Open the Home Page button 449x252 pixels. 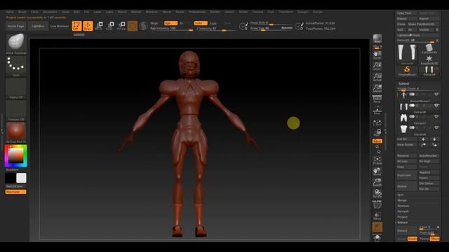pyautogui.click(x=15, y=26)
